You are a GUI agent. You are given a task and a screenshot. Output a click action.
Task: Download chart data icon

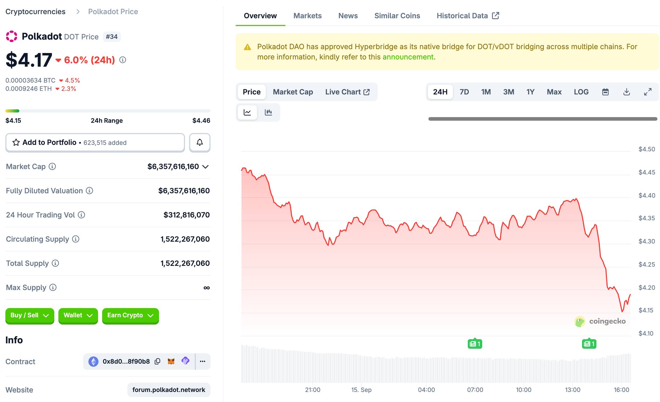tap(627, 92)
